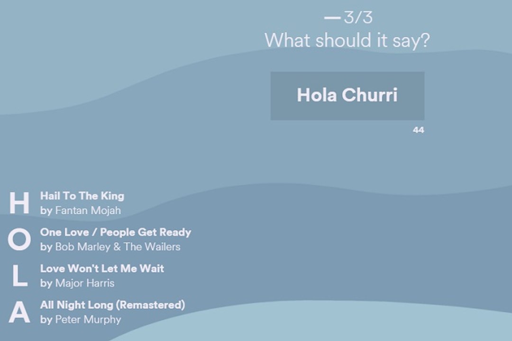This screenshot has width=512, height=341.
Task: Select the large letter O tile
Action: tap(19, 239)
